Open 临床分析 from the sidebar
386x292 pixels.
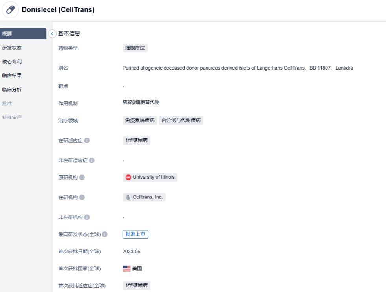coord(12,90)
